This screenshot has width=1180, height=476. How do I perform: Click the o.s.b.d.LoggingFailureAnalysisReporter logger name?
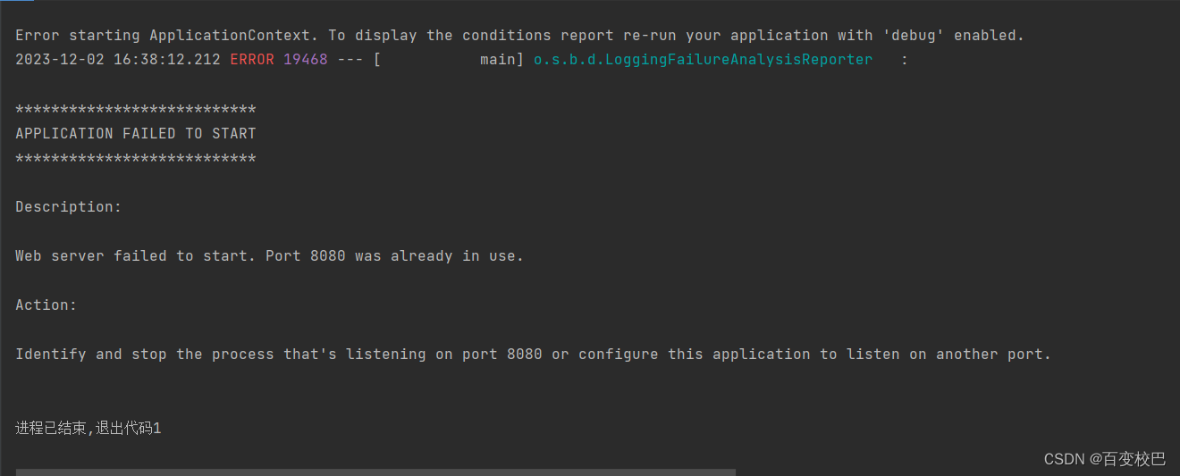pos(703,60)
